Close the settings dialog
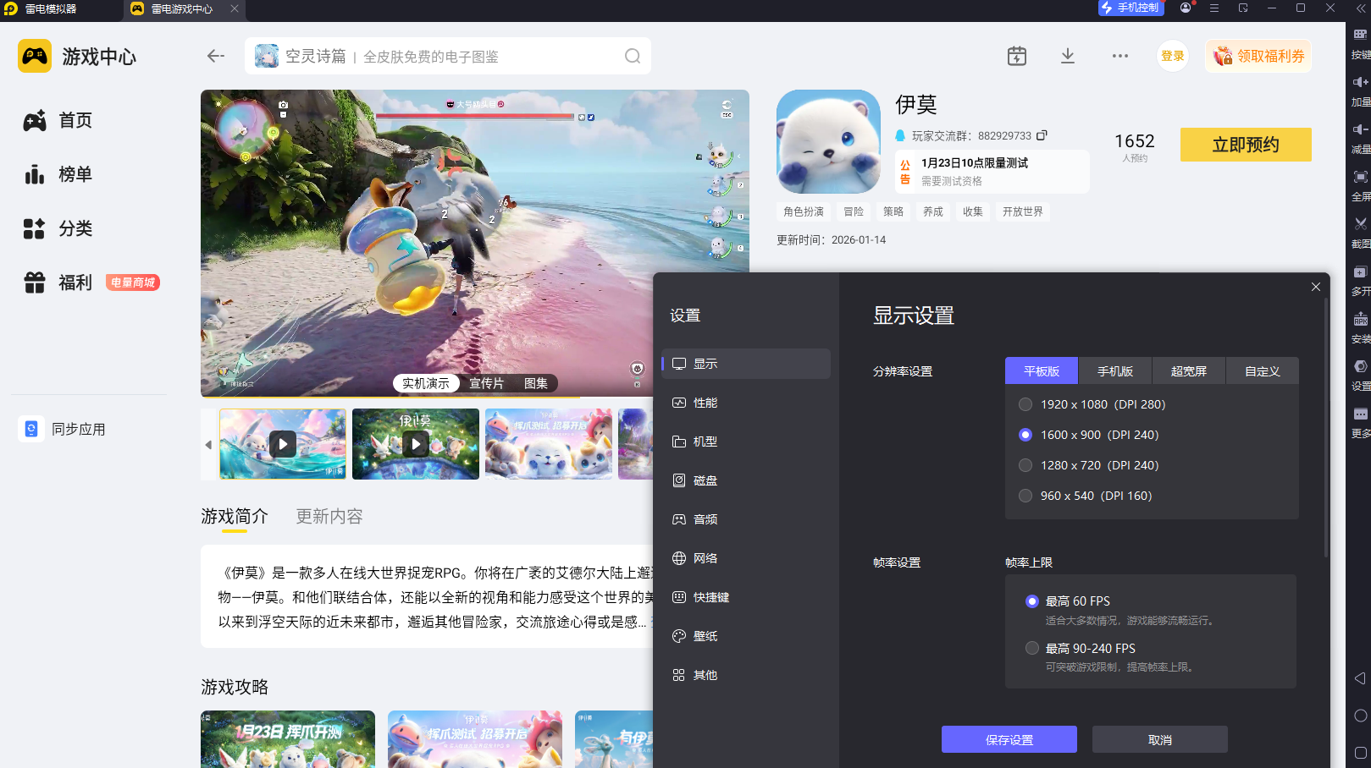This screenshot has height=768, width=1371. [x=1316, y=287]
